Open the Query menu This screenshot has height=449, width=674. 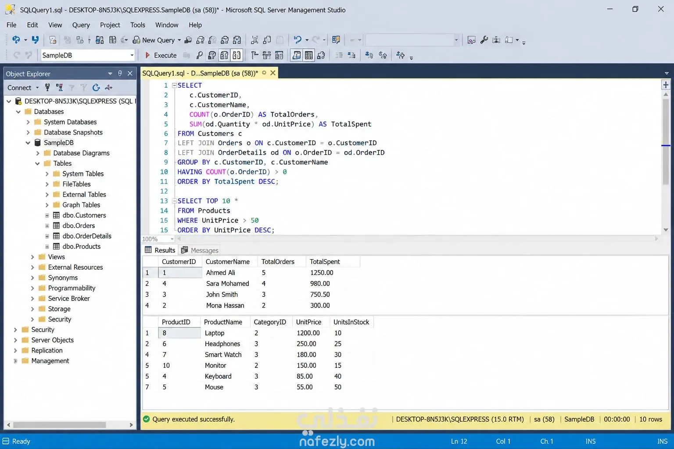(x=81, y=25)
